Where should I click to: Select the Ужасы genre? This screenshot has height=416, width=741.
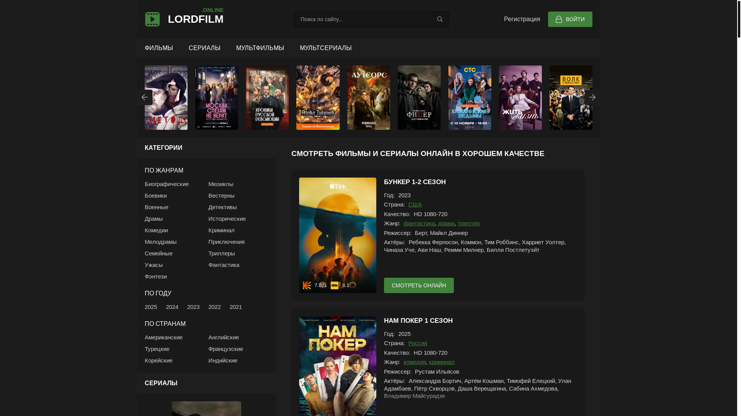tap(154, 265)
